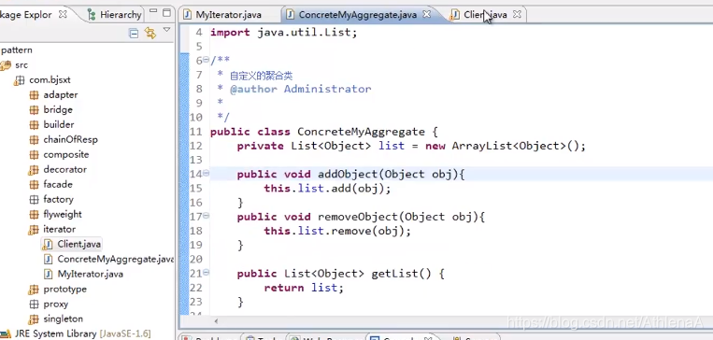Screen dimensions: 713x340
Task: Click the '@author Administrator' comment line
Action: [x=301, y=89]
